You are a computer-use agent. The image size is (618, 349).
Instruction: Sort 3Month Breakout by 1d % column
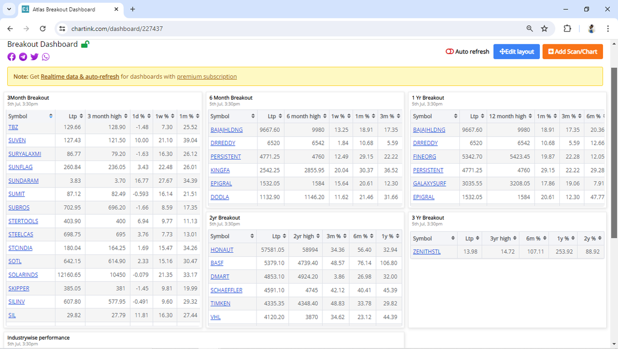coord(141,116)
